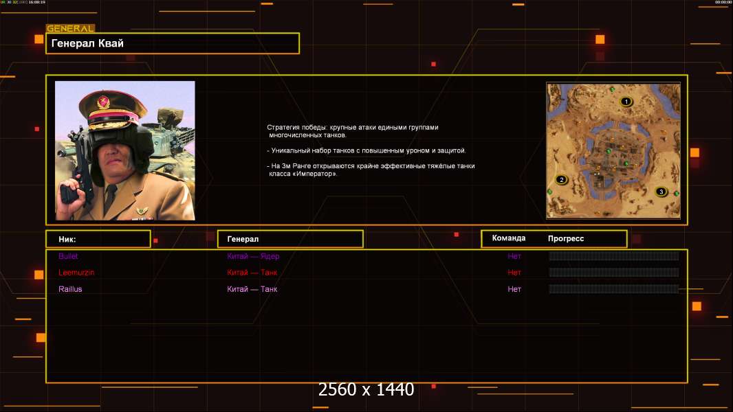Click the general's portrait image
The height and width of the screenshot is (412, 733).
[x=125, y=150]
